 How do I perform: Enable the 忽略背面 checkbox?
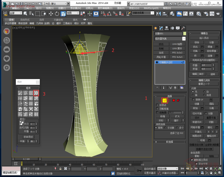pyautogui.click(x=157, y=109)
